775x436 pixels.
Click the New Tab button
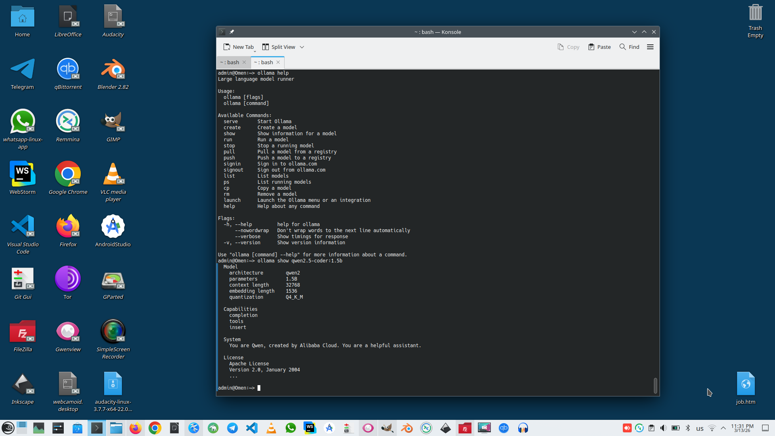click(239, 47)
